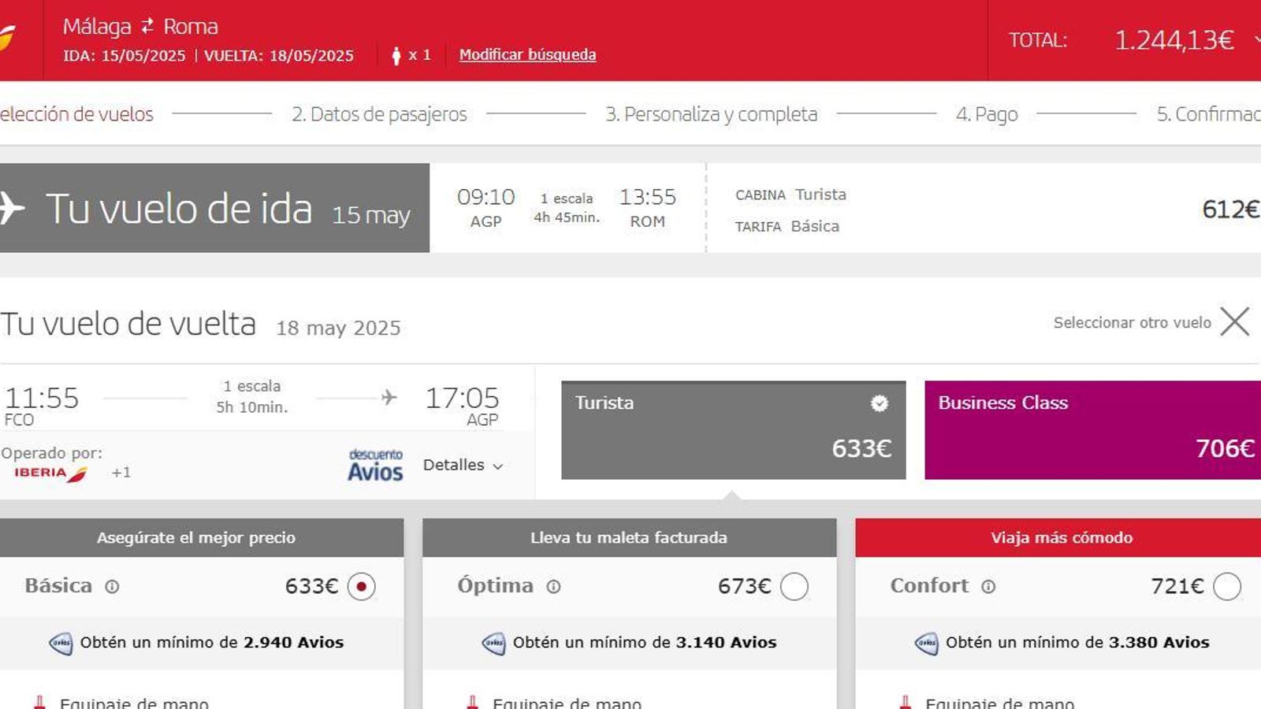Open Modificar búsqueda link
This screenshot has height=709, width=1261.
528,55
